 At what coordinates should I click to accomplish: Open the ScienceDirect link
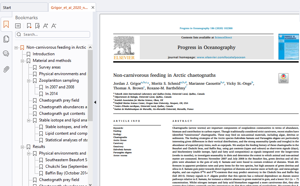pos(223,37)
